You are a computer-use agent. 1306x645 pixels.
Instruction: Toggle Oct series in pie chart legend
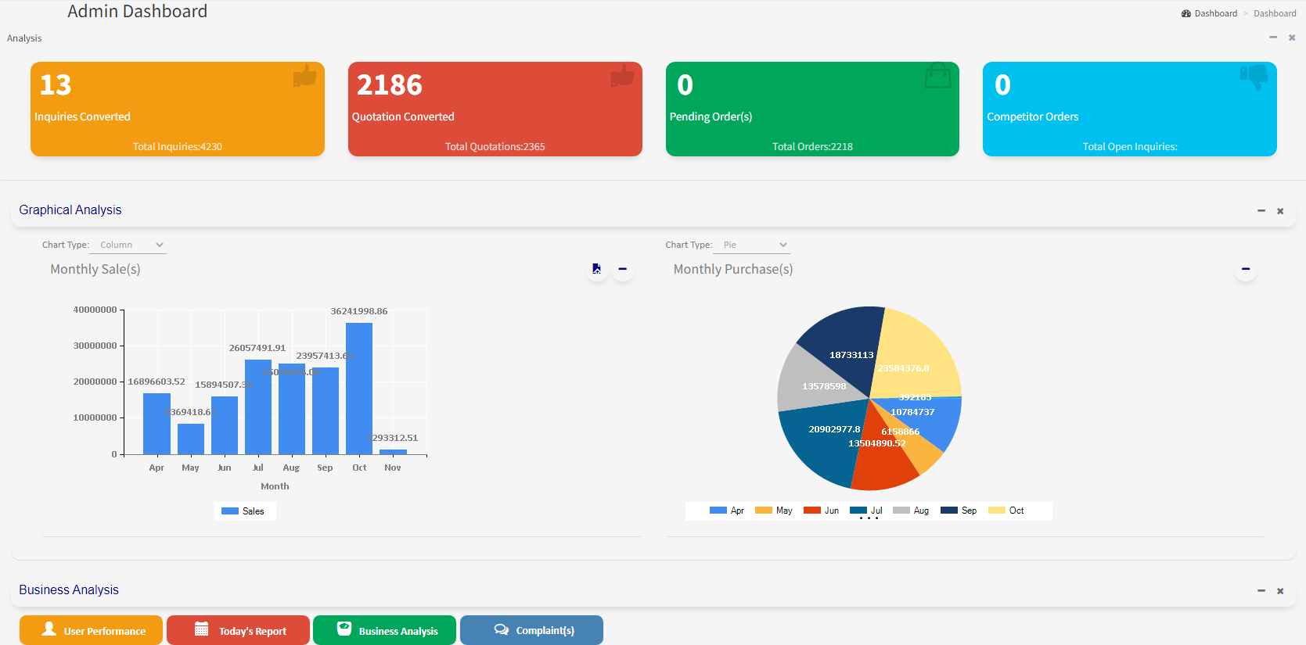coord(1006,511)
